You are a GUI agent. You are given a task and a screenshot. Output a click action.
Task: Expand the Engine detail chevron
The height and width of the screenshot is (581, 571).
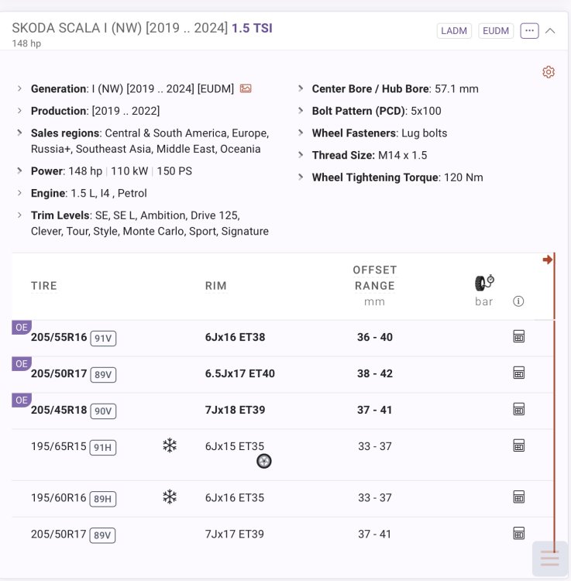click(x=19, y=193)
